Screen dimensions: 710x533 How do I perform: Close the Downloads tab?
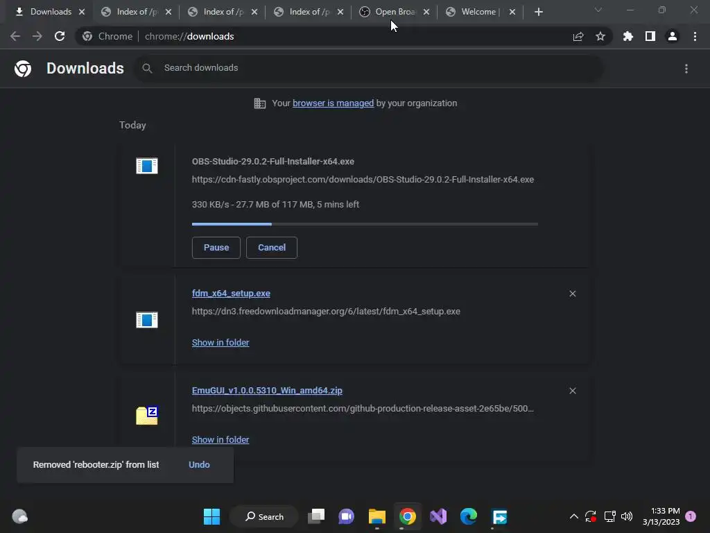pyautogui.click(x=82, y=12)
